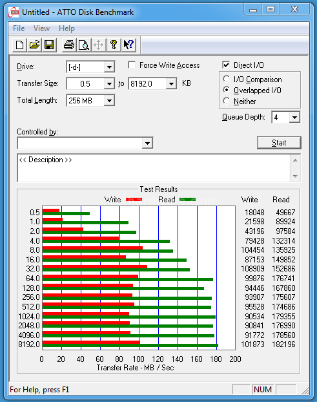Screen dimensions: 317x402
Task: Enable the Force Write Access checkbox
Action: 132,65
